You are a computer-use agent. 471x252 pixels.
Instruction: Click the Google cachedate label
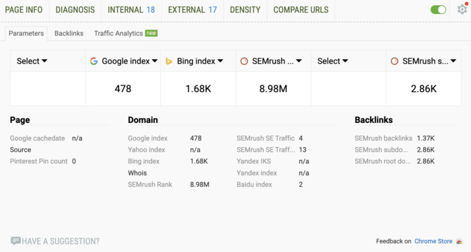click(37, 138)
